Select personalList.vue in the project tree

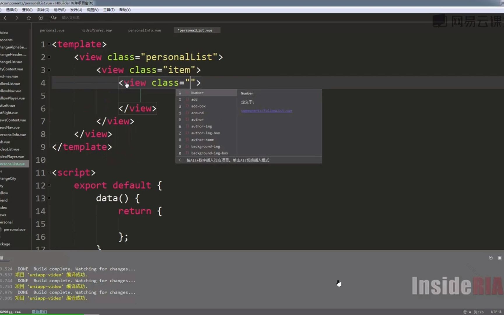[14, 164]
